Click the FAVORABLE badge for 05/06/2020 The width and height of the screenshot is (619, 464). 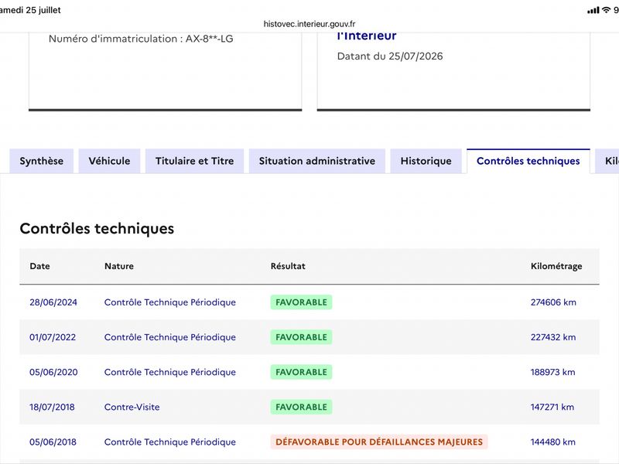(x=301, y=372)
